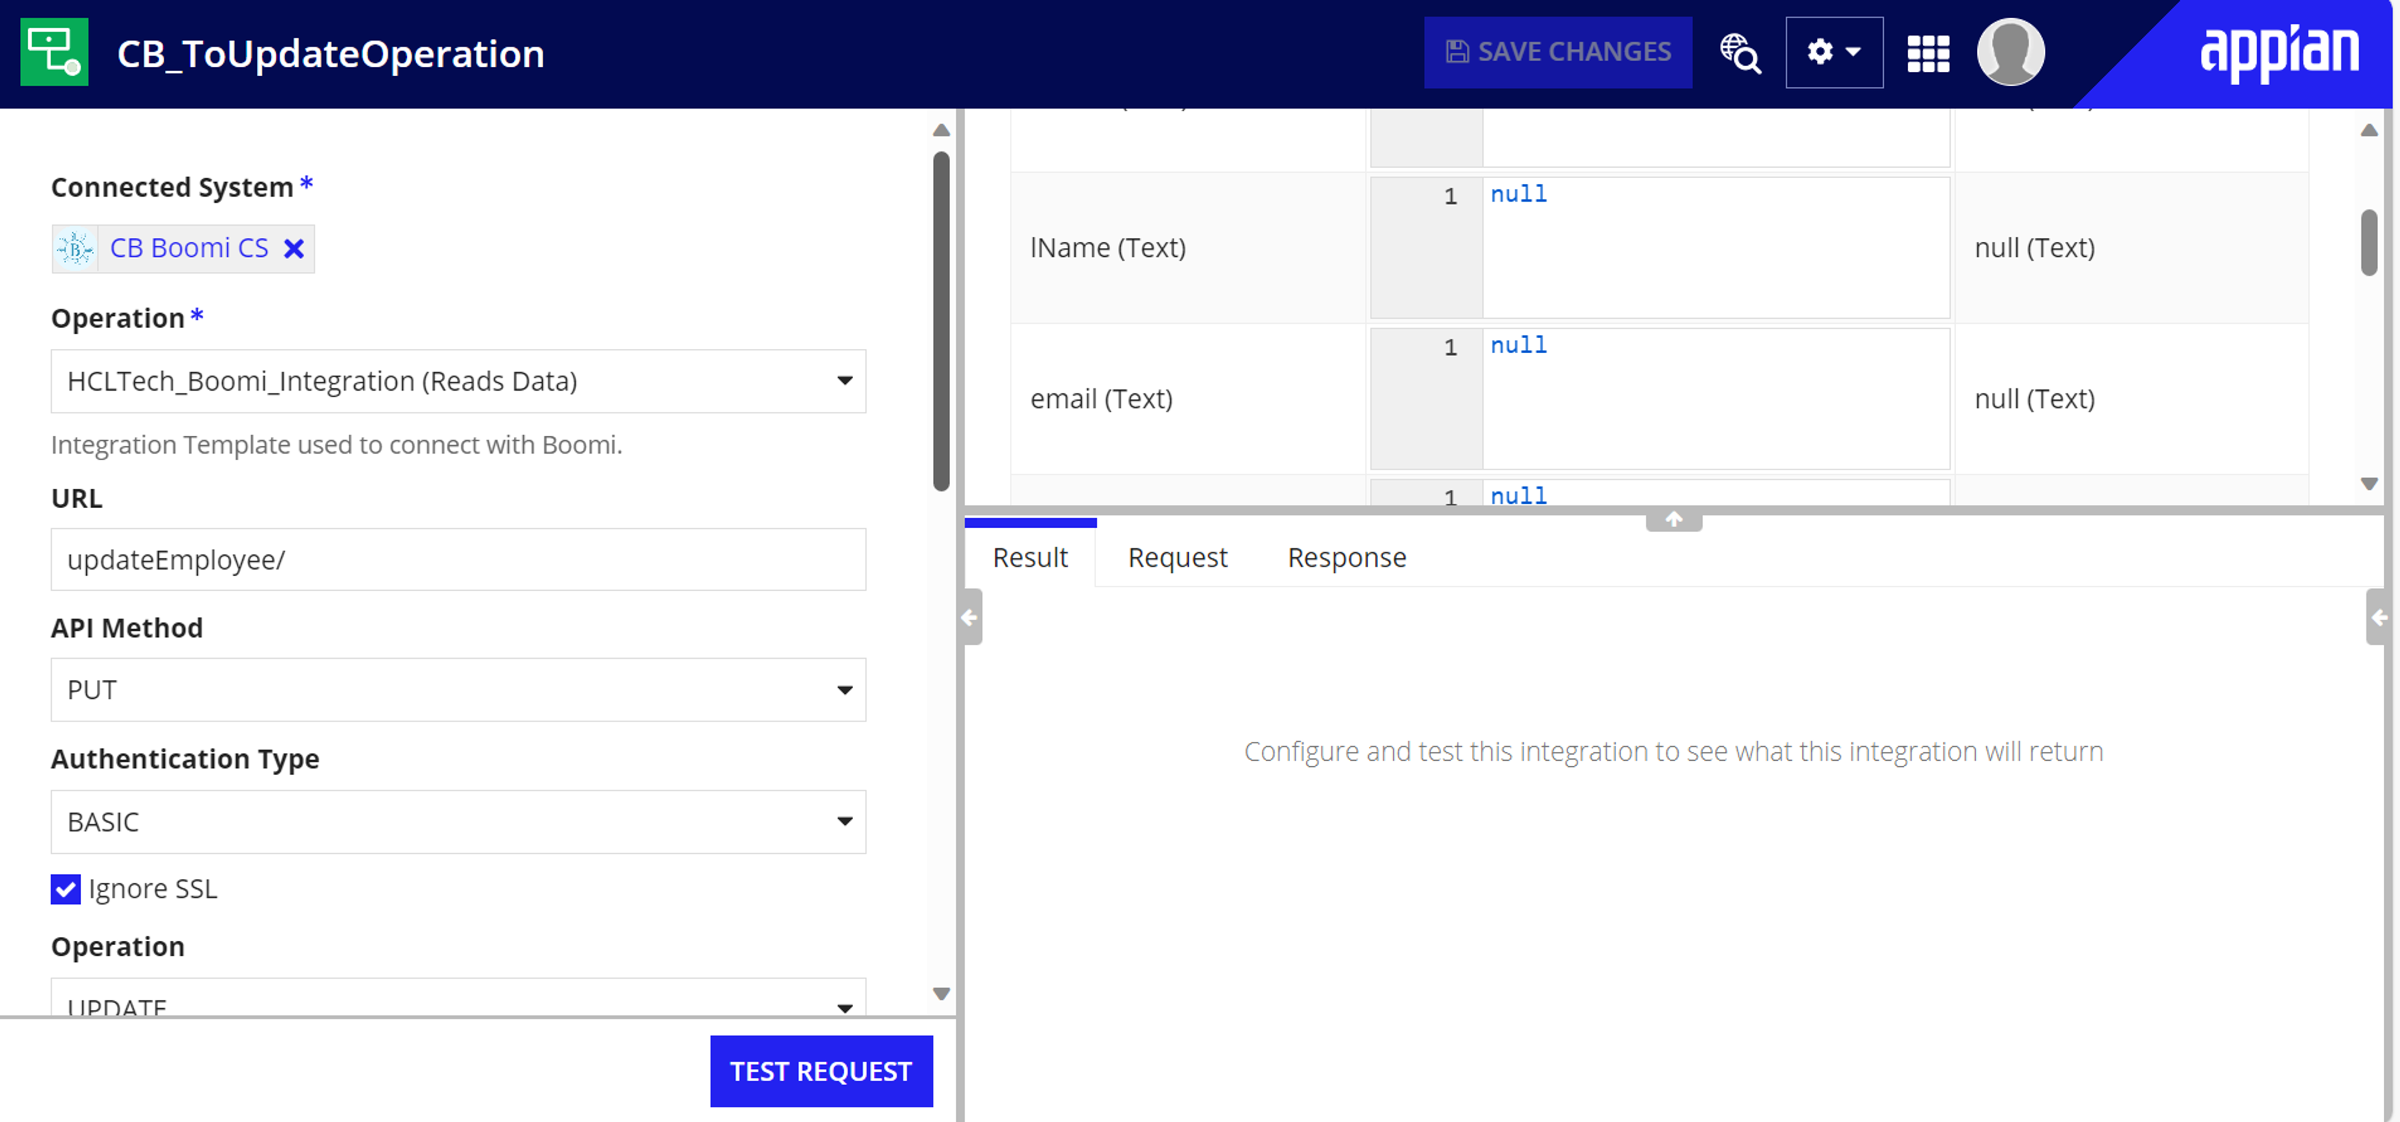Screen dimensions: 2400x1122
Task: Click the integration object icon beside title
Action: coord(54,52)
